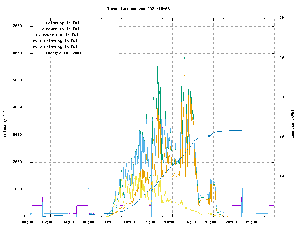Viewport: 306px width, 229px height.
Task: Click the light blue PV-Power-Out legend line
Action: tap(107, 35)
